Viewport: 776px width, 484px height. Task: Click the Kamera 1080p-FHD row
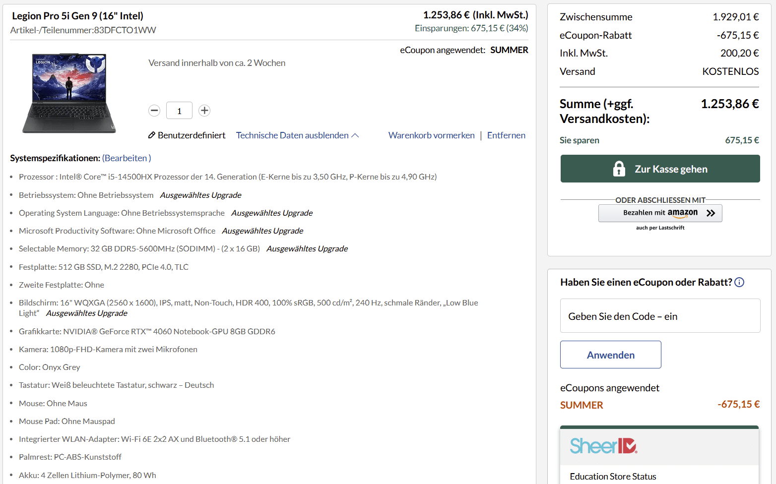(108, 349)
